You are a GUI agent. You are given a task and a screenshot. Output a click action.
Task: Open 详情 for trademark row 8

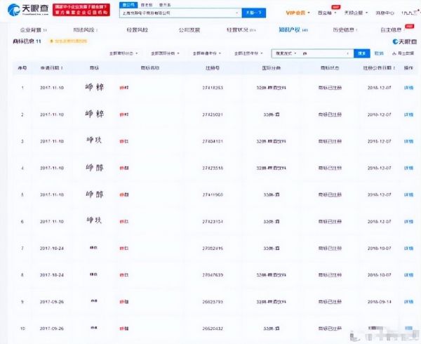(408, 275)
